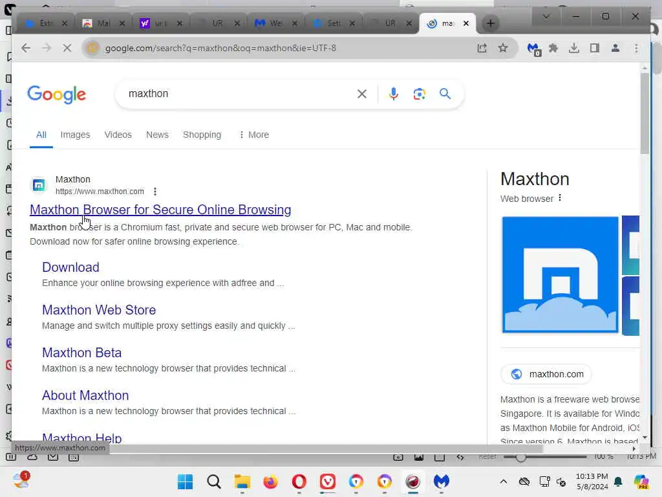The width and height of the screenshot is (662, 497).
Task: Open a new tab with the plus button
Action: point(490,23)
